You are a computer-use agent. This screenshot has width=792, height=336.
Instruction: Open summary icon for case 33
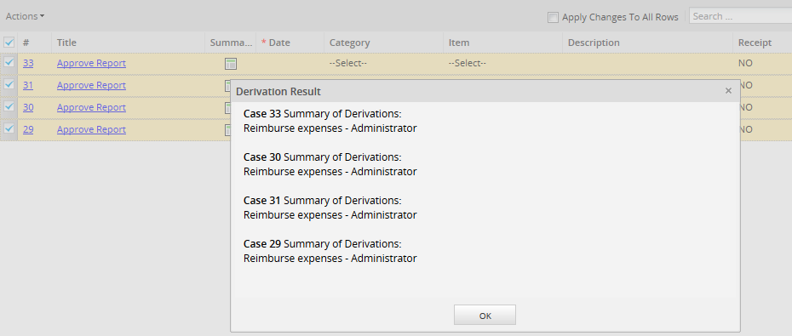[x=231, y=64]
